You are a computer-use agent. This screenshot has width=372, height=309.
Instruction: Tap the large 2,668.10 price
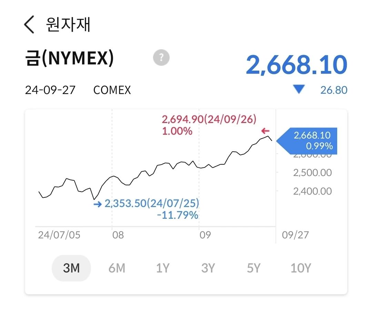tap(296, 65)
